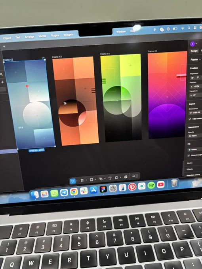This screenshot has width=202, height=269.
Task: Open the Selection colors section
Action: 193,175
